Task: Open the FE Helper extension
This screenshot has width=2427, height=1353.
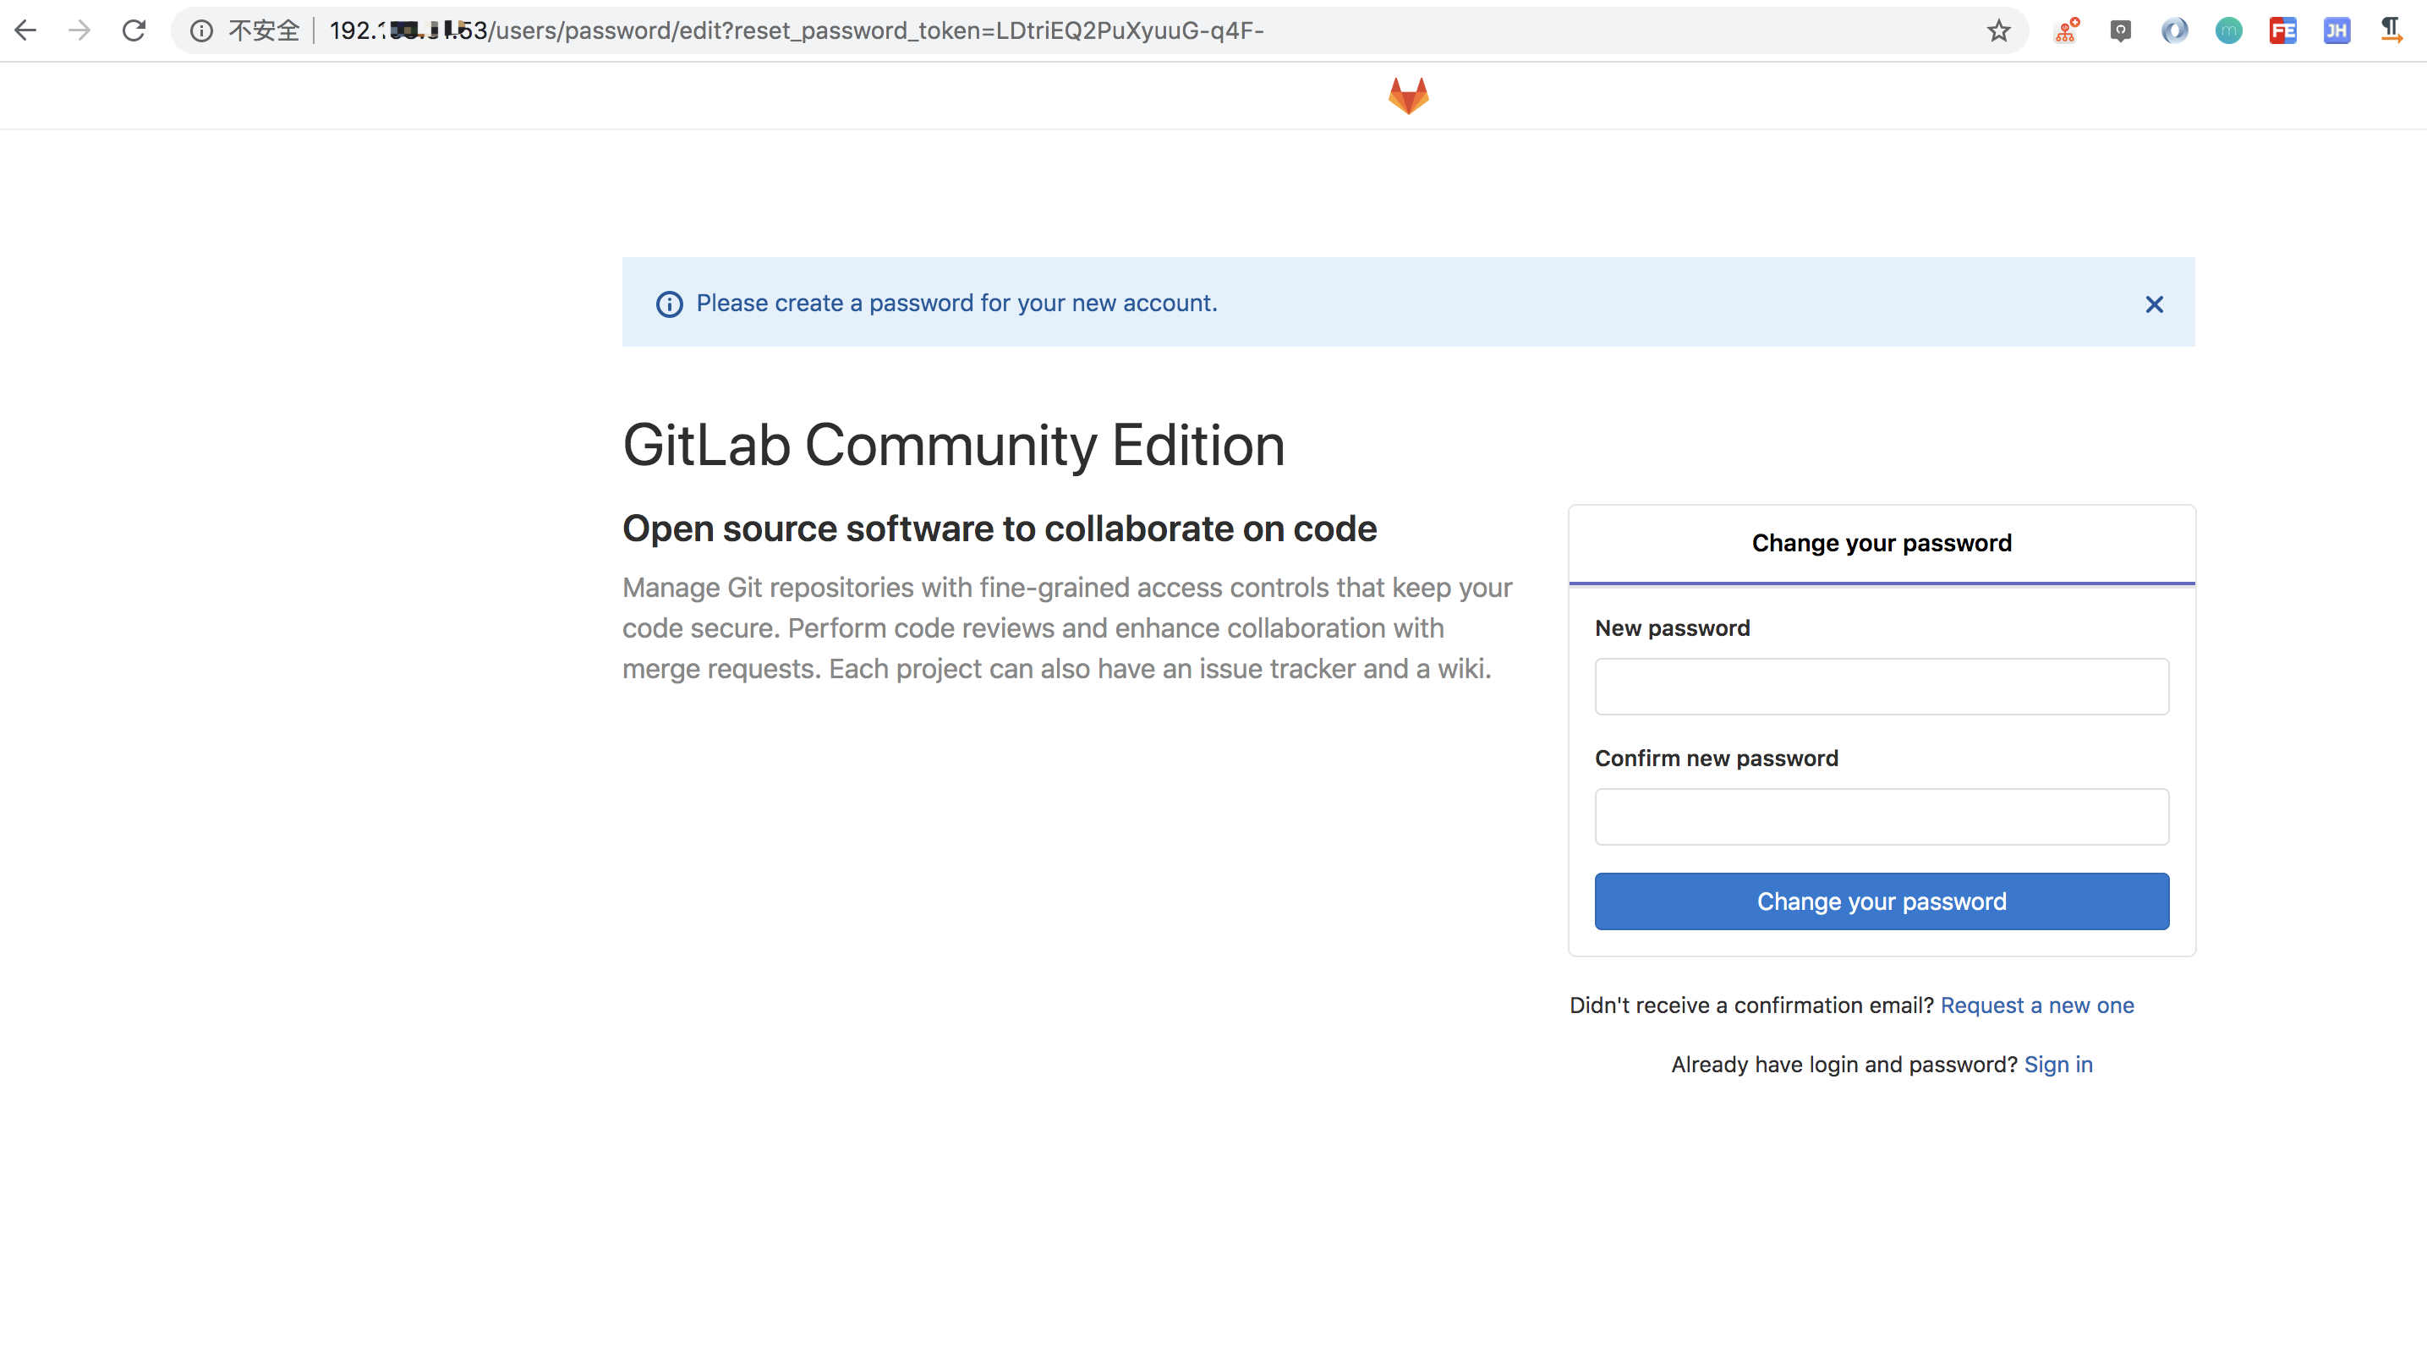Action: tap(2283, 30)
